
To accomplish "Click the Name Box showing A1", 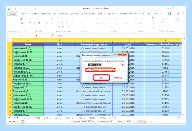I will pyautogui.click(x=21, y=36).
